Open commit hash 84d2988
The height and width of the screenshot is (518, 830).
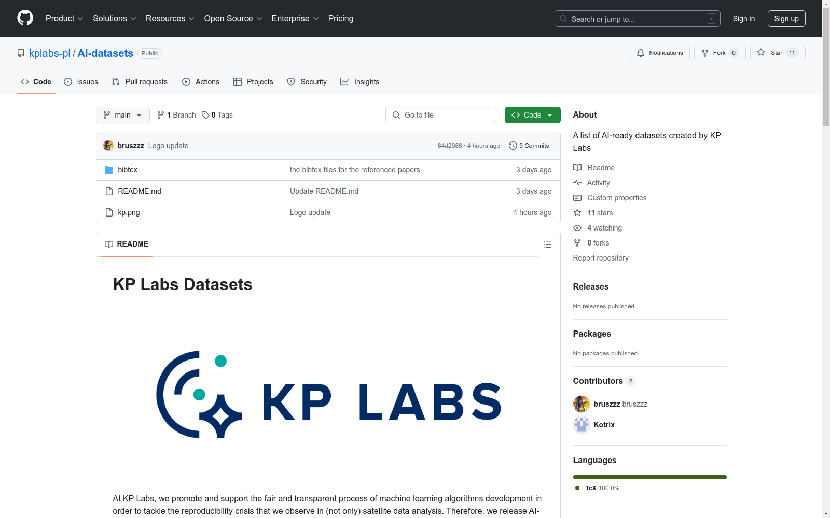[x=450, y=146]
